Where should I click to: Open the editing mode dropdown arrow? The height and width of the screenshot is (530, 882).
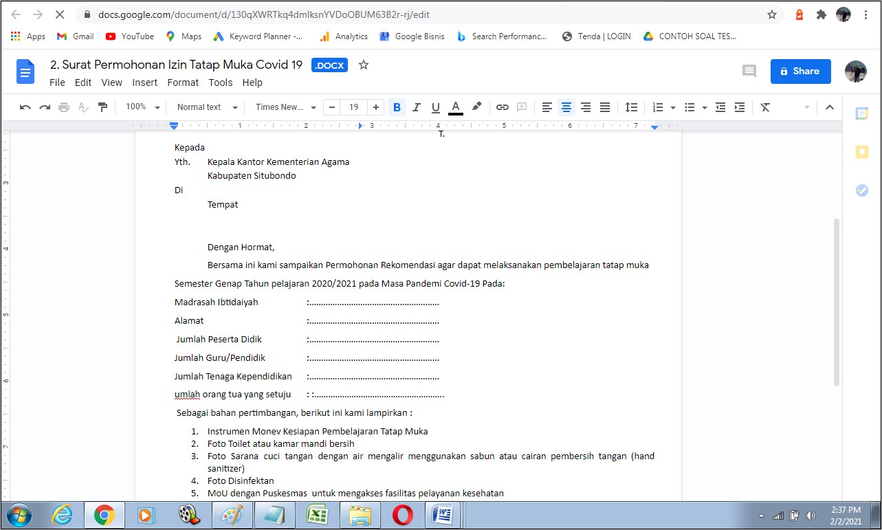pos(807,107)
